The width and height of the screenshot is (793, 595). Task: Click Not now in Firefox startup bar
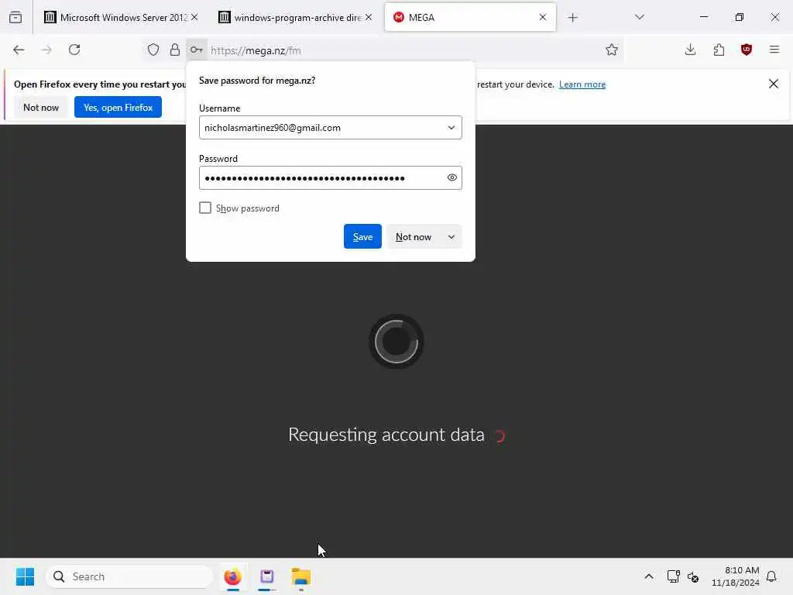click(41, 107)
